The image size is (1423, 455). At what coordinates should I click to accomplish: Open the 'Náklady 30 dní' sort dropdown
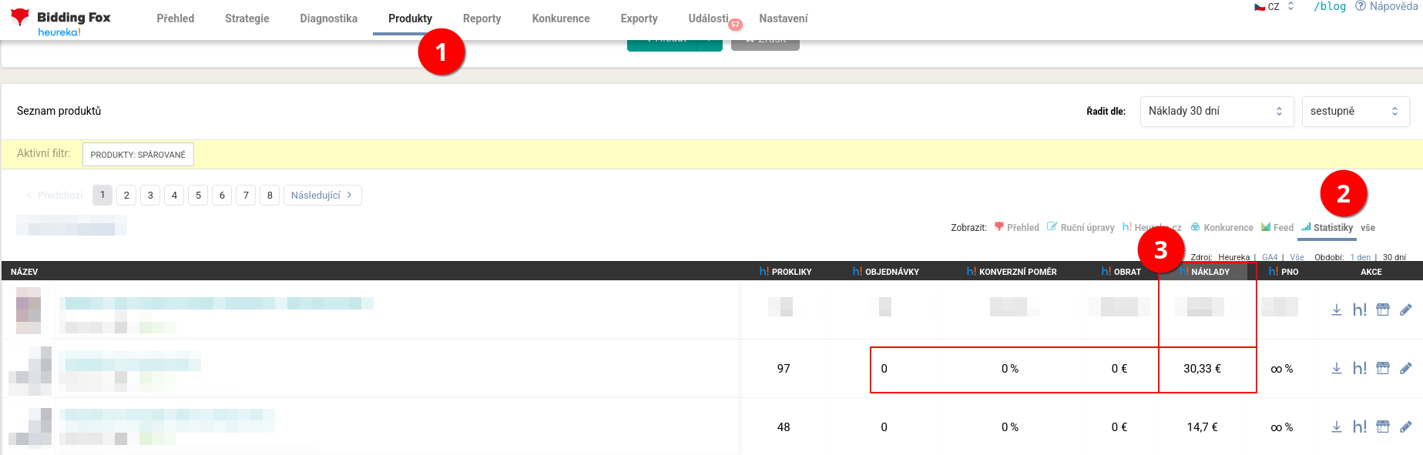[x=1216, y=112]
